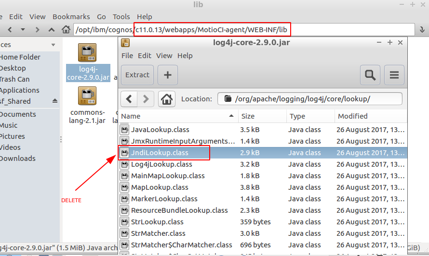Eject the sf_Shared volume

click(55, 101)
